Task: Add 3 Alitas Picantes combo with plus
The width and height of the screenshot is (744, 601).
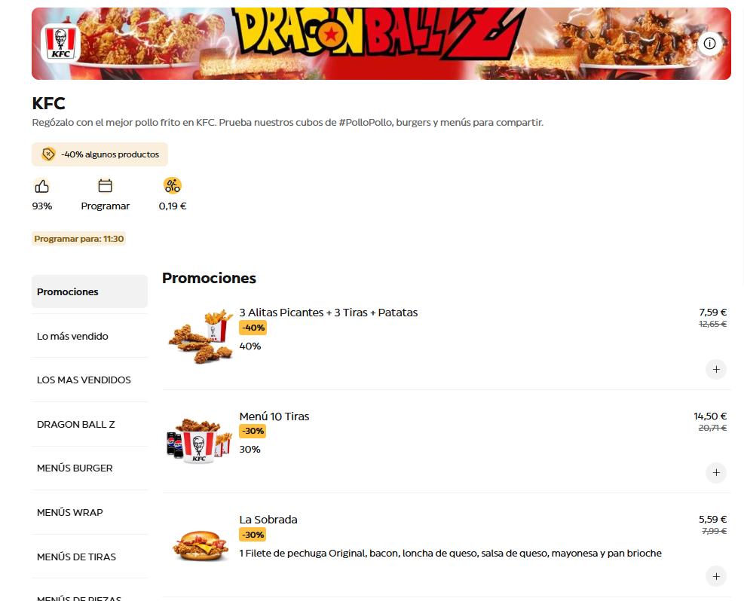Action: coord(716,369)
